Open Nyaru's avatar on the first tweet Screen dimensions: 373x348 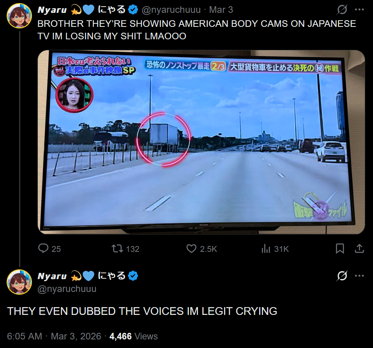19,16
